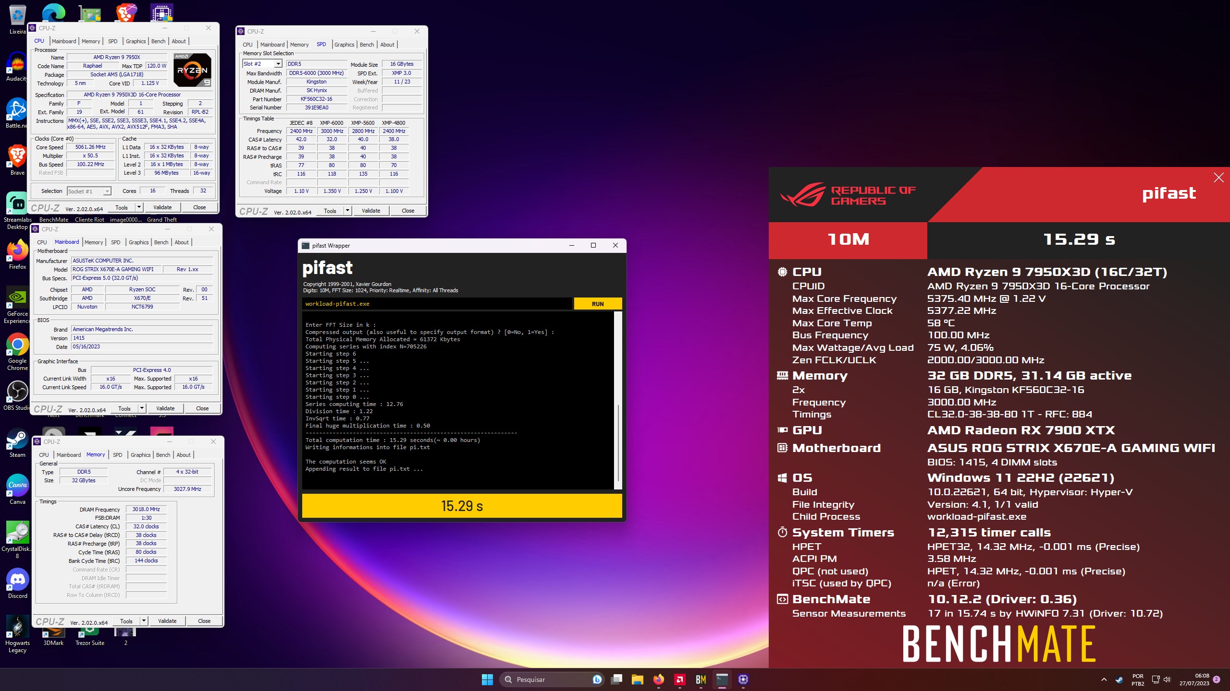Open the 3DMark desktop icon
The image size is (1230, 691).
(53, 637)
